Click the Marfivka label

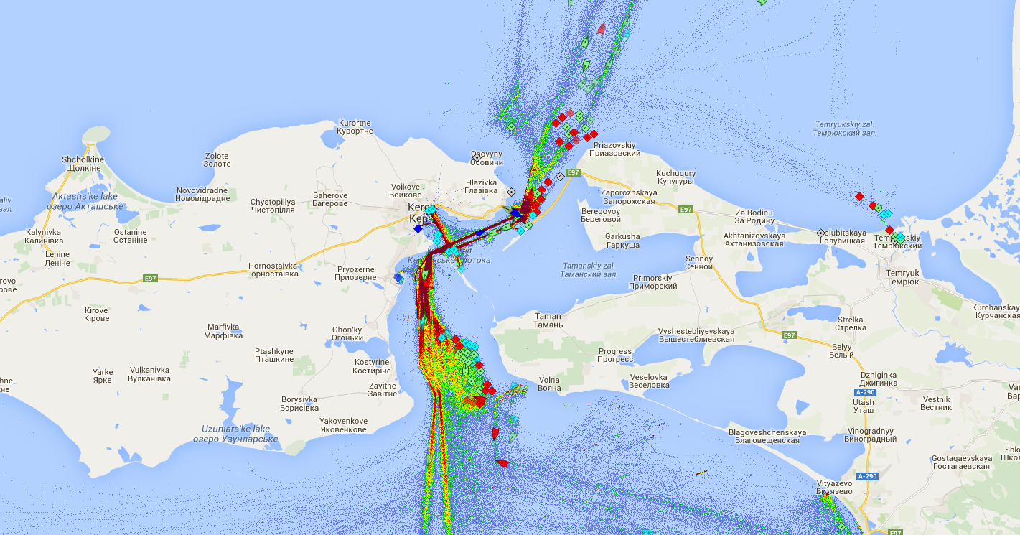pyautogui.click(x=223, y=330)
